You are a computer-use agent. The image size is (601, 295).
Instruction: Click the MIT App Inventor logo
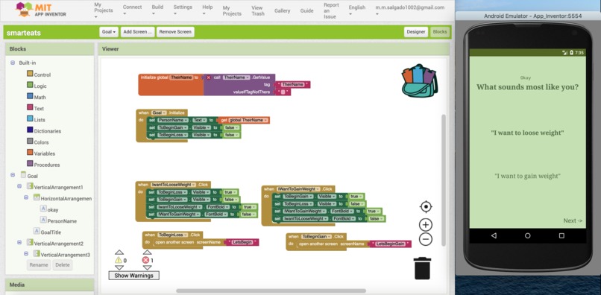pos(41,10)
